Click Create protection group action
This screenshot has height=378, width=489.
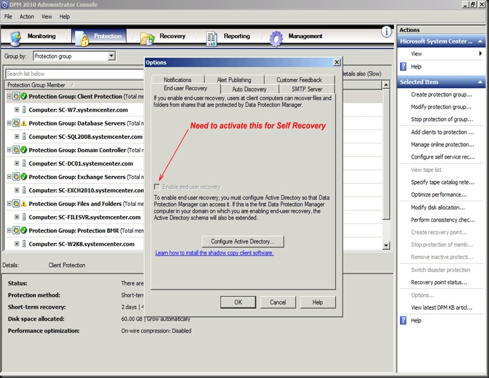tap(441, 94)
